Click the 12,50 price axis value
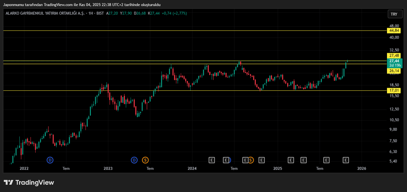 point(394,109)
